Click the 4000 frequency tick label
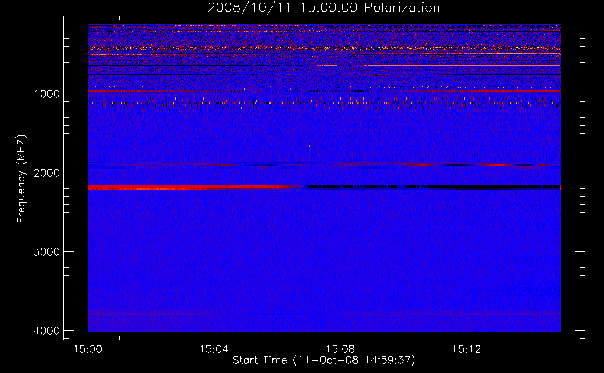The image size is (604, 373). (x=47, y=331)
